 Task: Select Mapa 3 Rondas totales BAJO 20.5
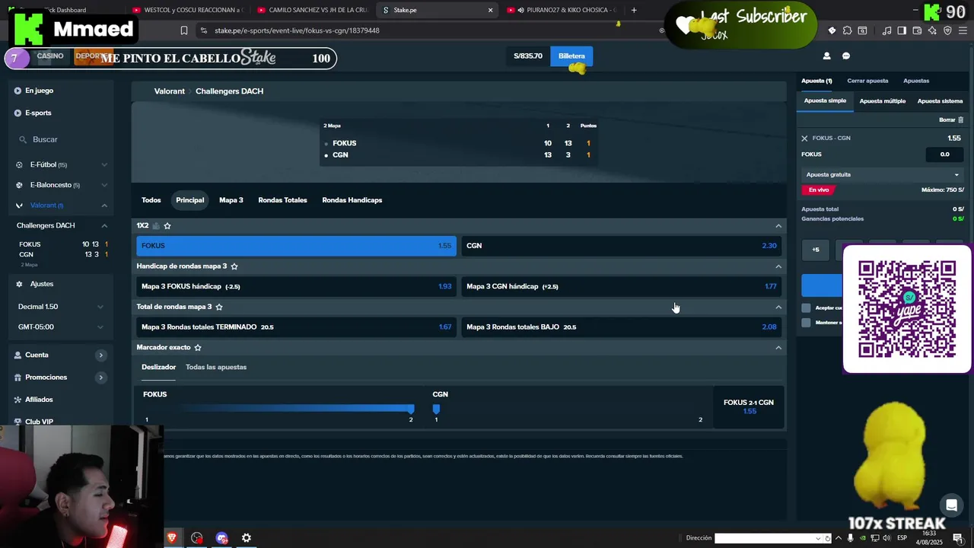tap(621, 327)
